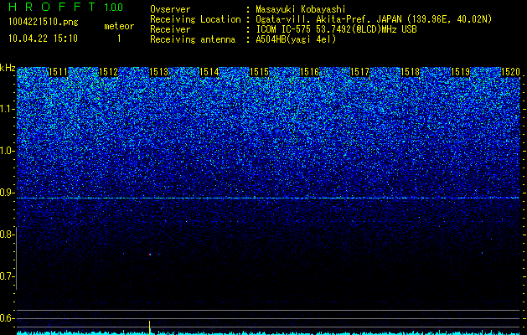Click the 1516 time marker

pos(309,72)
